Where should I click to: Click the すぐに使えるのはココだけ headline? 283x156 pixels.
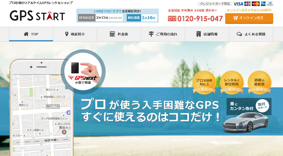[x=151, y=117]
